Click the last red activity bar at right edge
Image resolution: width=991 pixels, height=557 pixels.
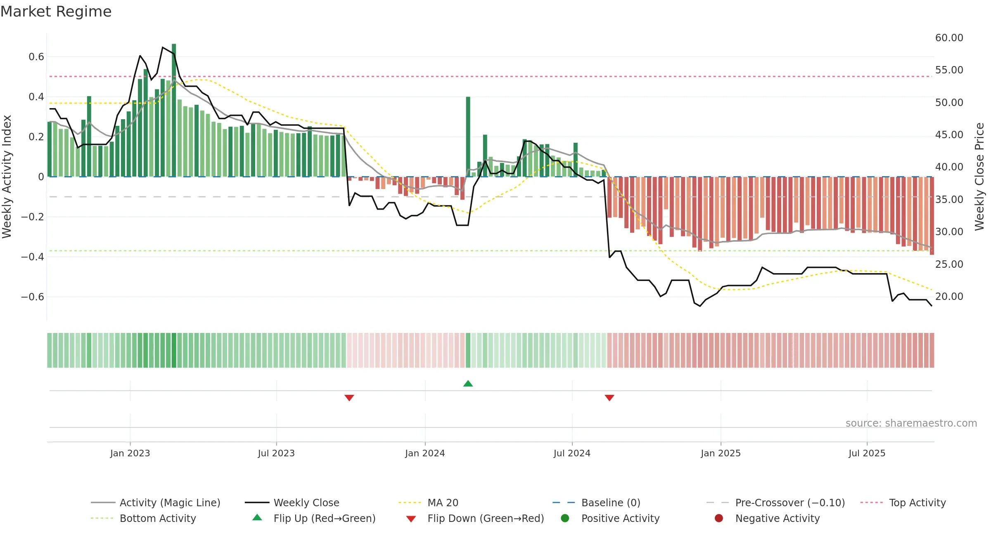pyautogui.click(x=932, y=216)
